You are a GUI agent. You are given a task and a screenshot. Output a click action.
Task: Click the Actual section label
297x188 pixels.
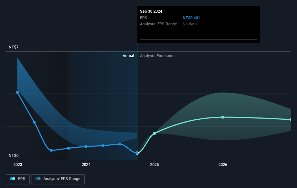coord(128,56)
